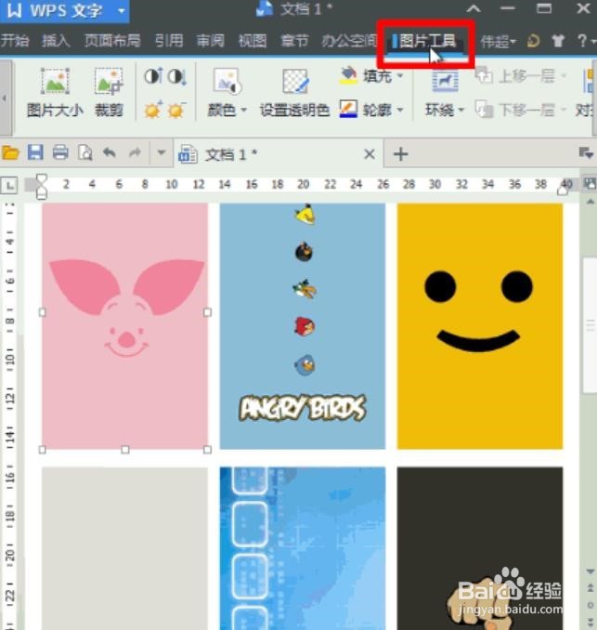Select the Angry Birds image
Viewport: 597px width, 630px height.
click(x=303, y=326)
